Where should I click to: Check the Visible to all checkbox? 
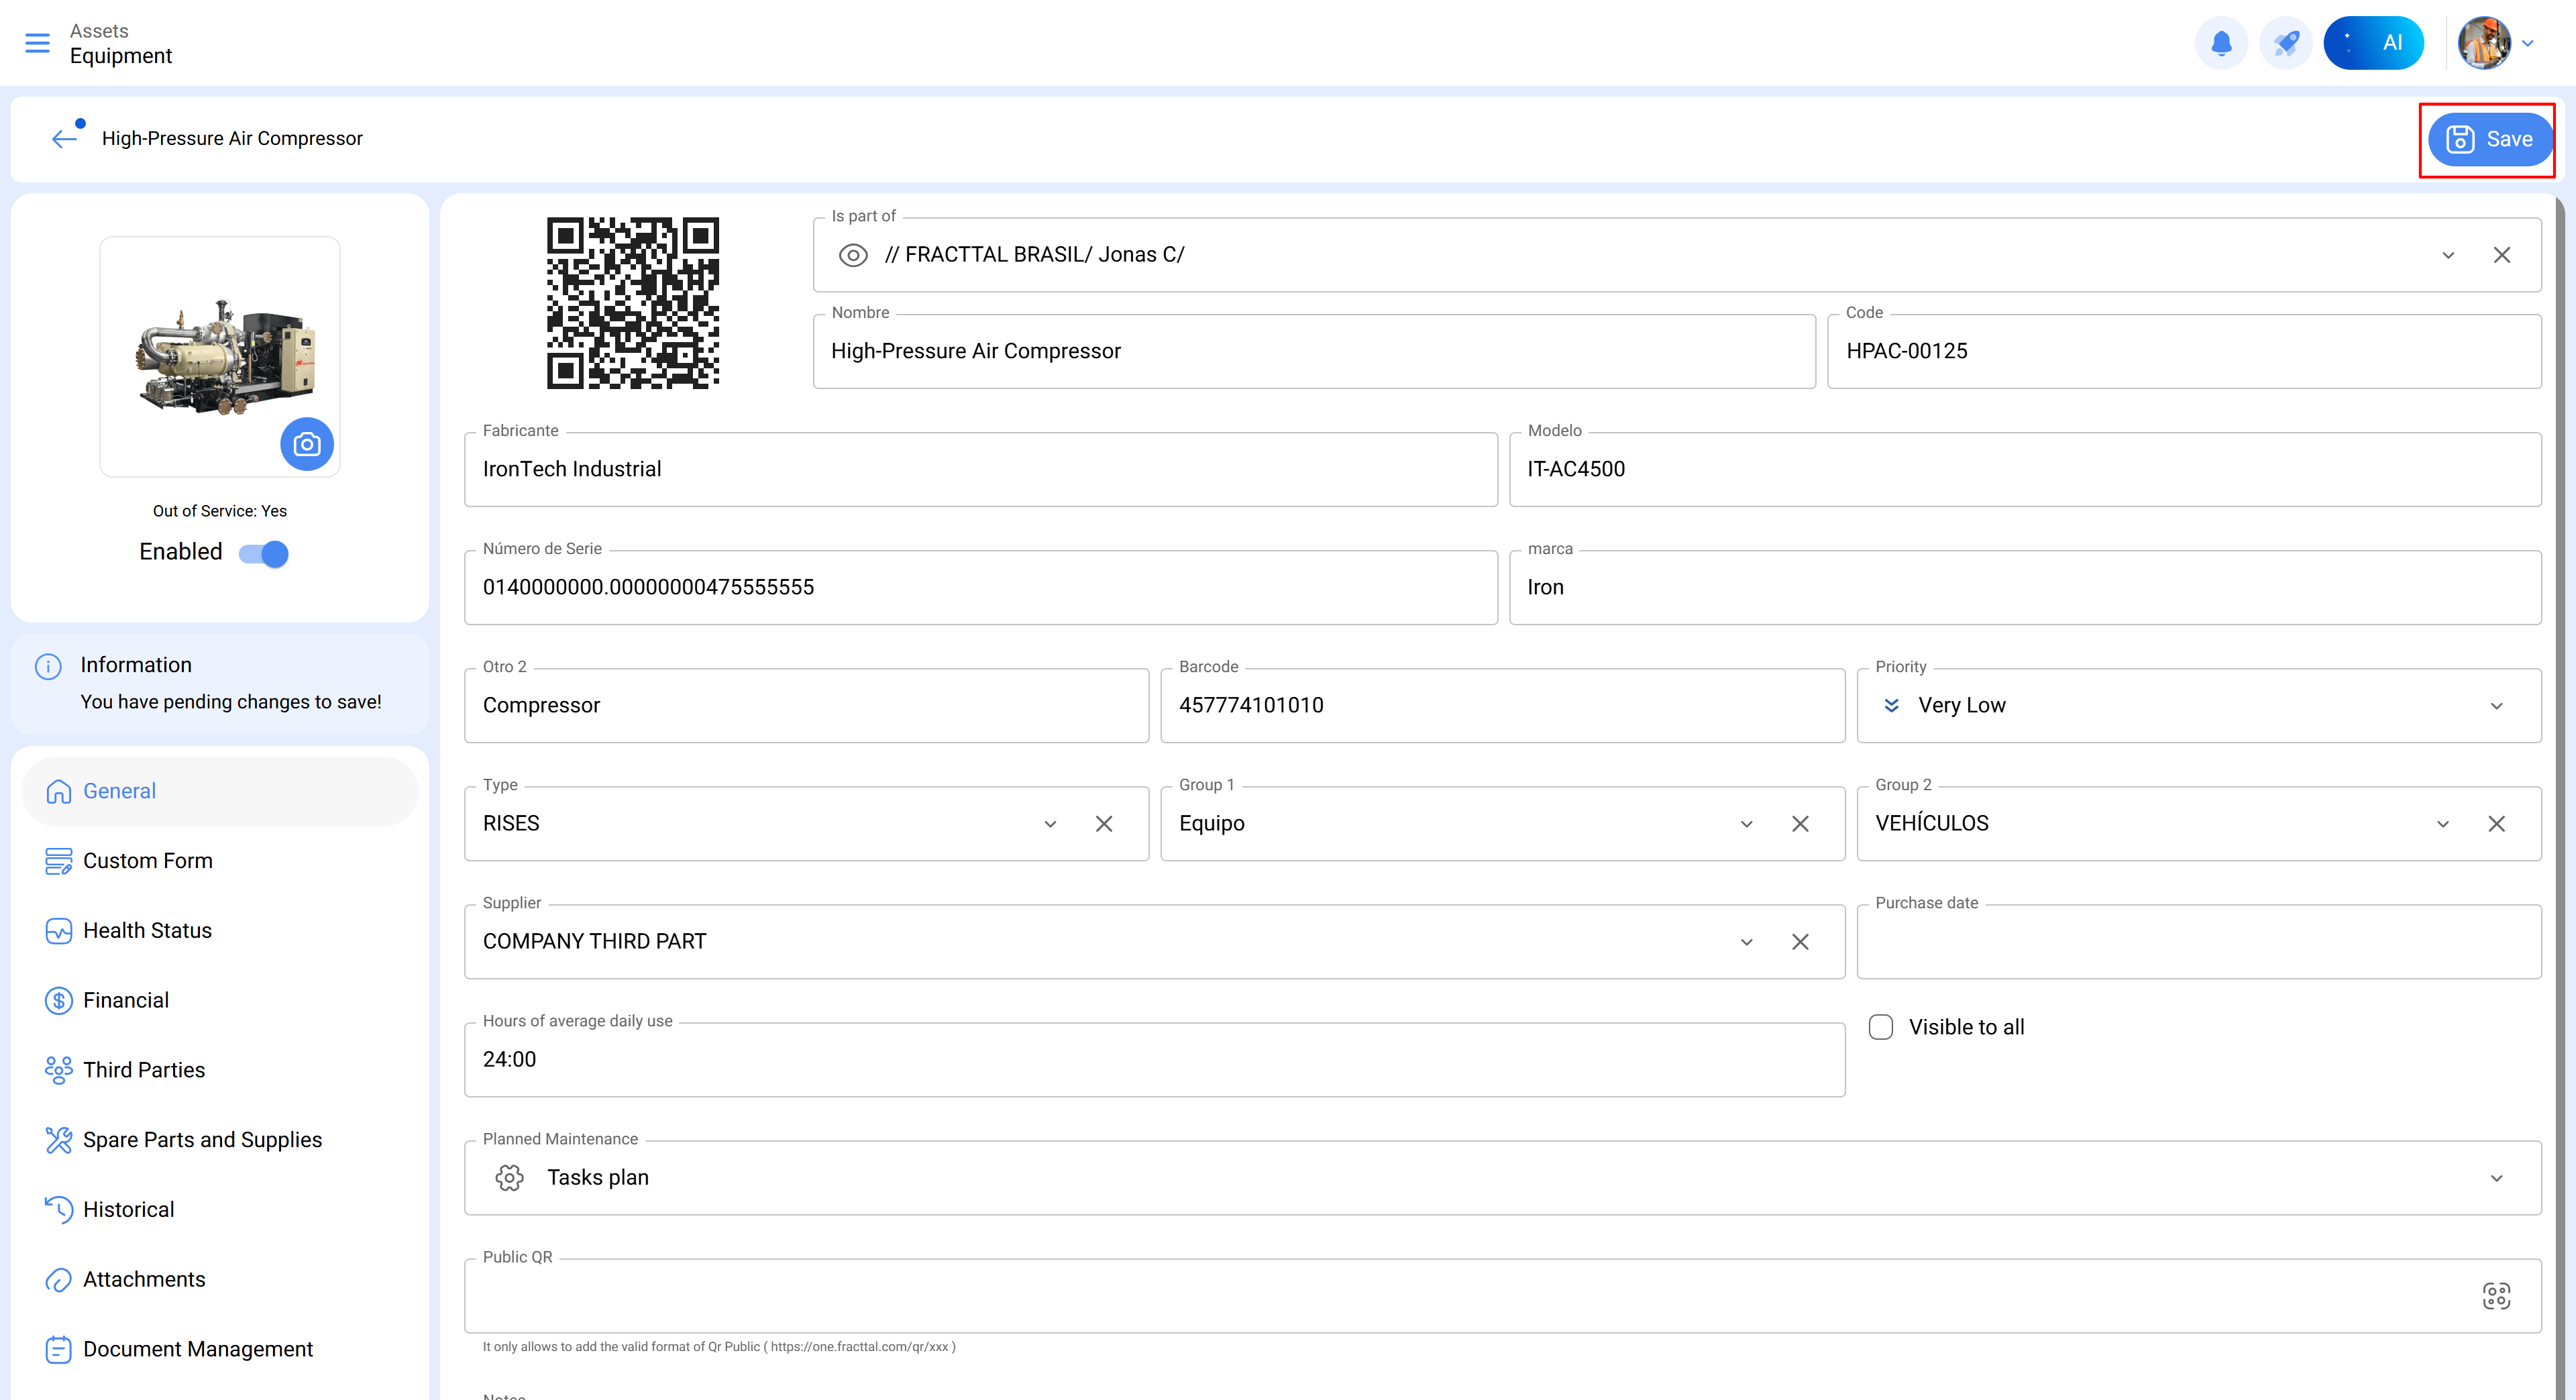tap(1881, 1027)
